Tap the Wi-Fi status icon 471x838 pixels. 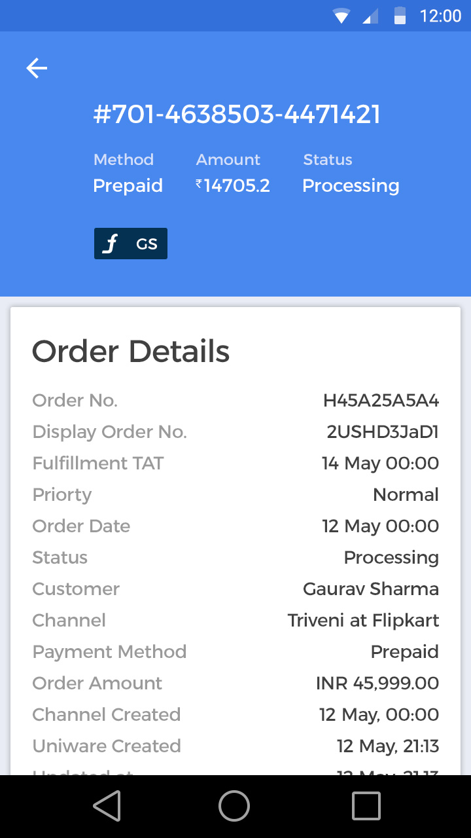click(341, 16)
